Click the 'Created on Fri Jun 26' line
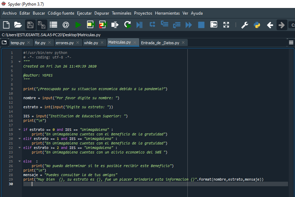 coord(60,66)
